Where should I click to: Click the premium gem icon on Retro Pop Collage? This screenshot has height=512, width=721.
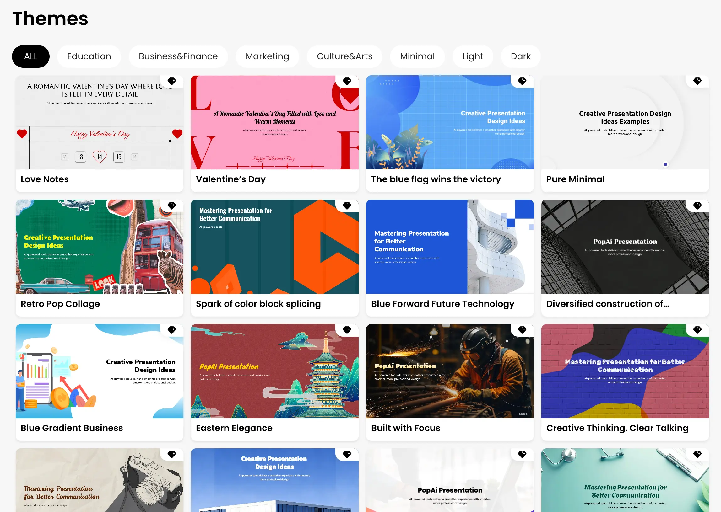[x=172, y=205]
